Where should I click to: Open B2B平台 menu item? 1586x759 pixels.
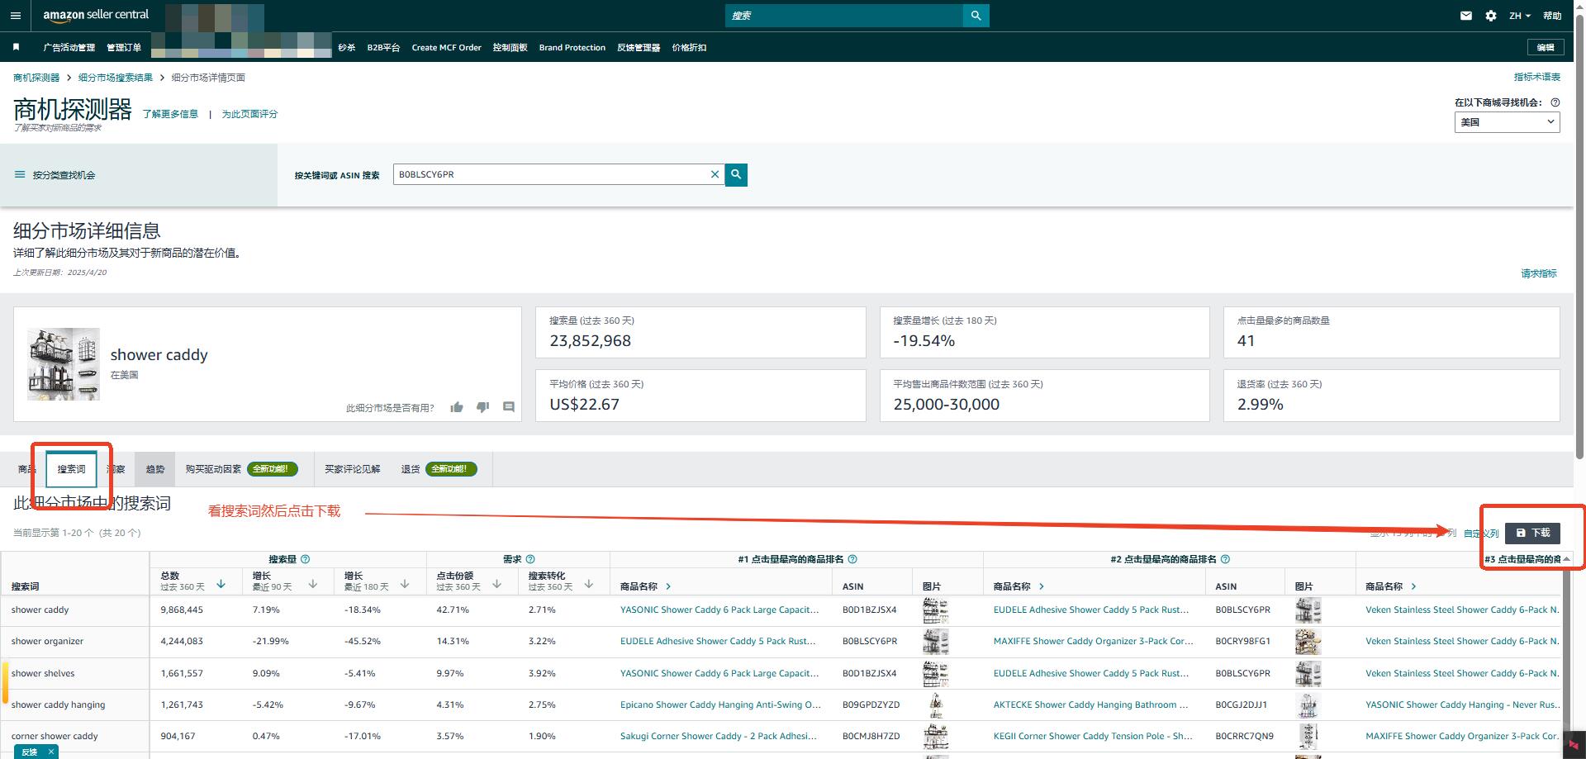coord(383,48)
